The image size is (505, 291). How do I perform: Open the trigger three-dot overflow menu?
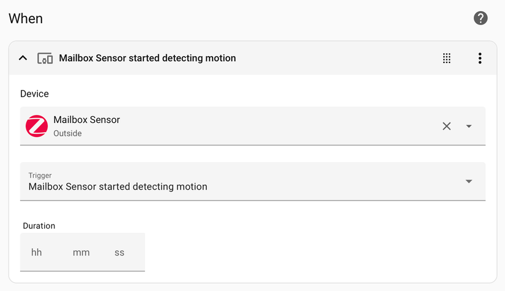point(480,58)
